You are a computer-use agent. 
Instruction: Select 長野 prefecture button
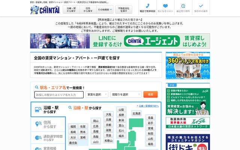click(x=121, y=115)
